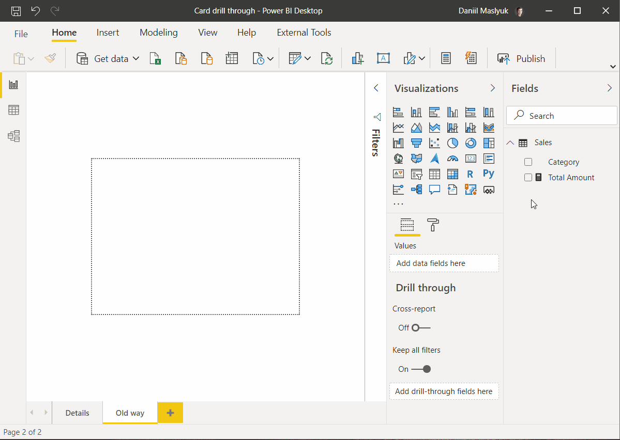
Task: Click the Format painter brush icon
Action: coord(50,58)
